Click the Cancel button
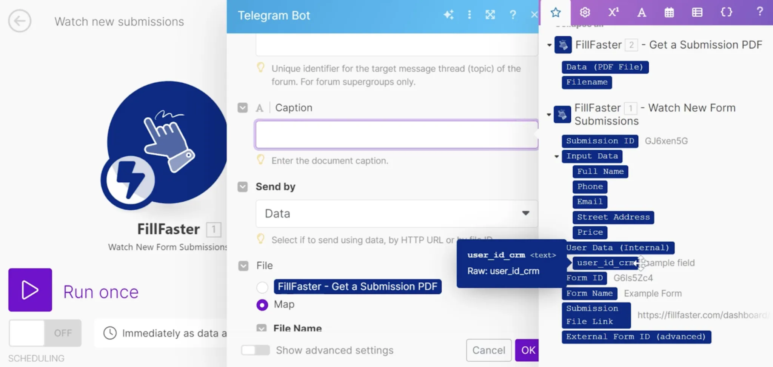 [x=489, y=350]
